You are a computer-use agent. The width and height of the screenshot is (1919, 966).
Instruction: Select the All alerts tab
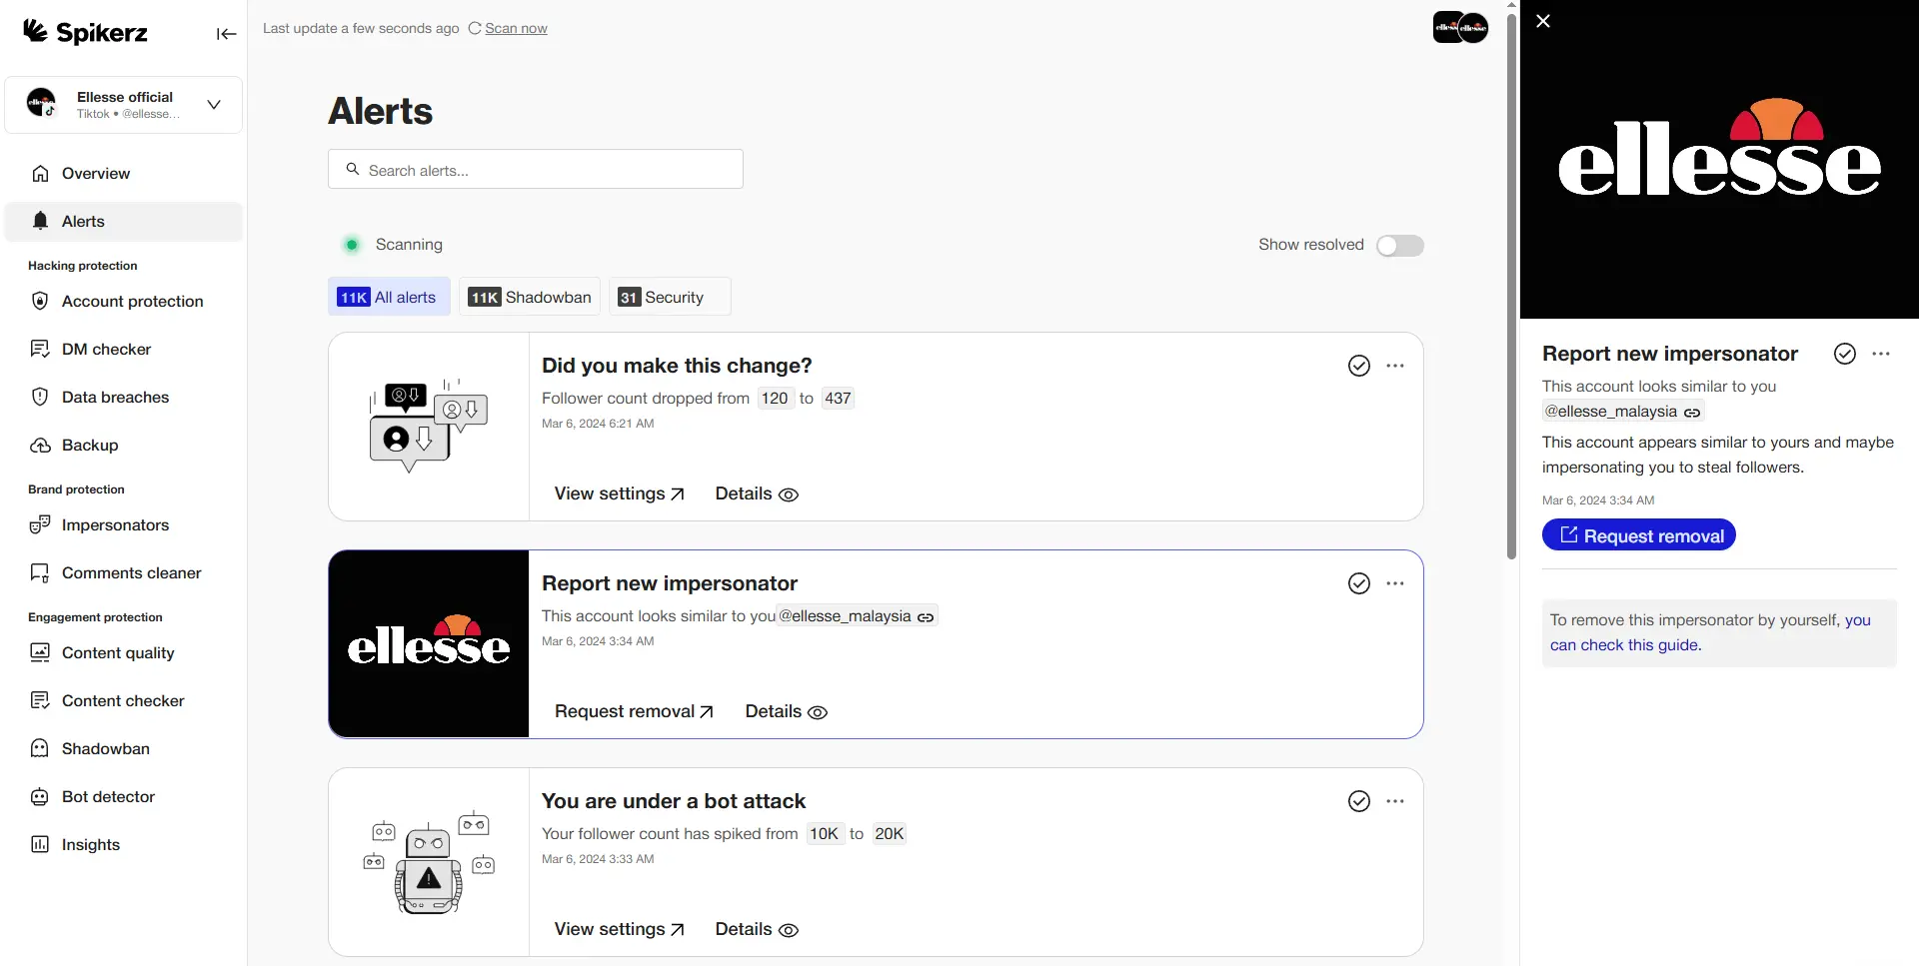coord(389,298)
